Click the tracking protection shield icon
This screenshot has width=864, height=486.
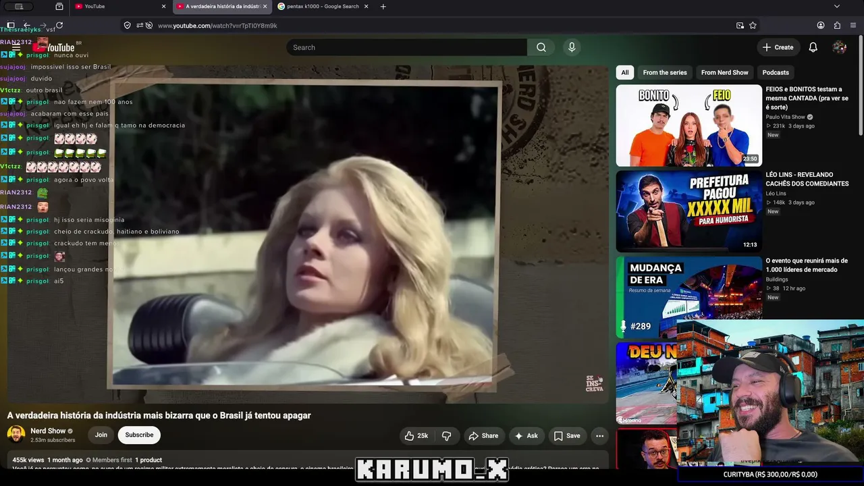pos(127,26)
